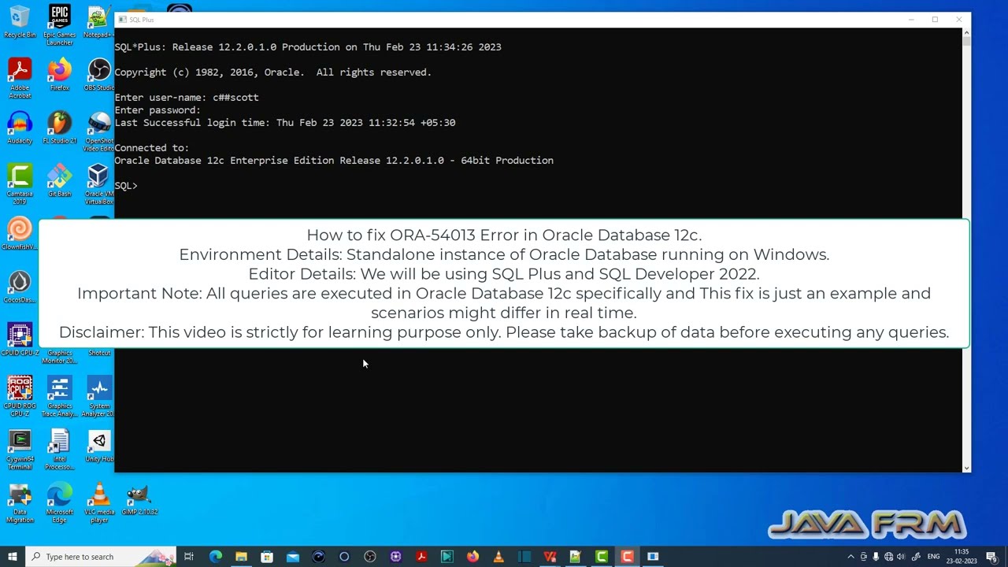Screen dimensions: 1008x567
Task: Launch the Cygwin64 Terminal shortcut
Action: (x=20, y=449)
